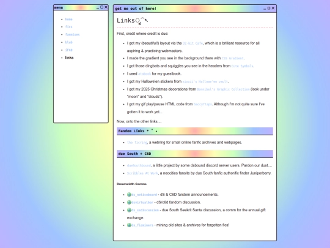Open the blah menu entry

tap(68, 42)
